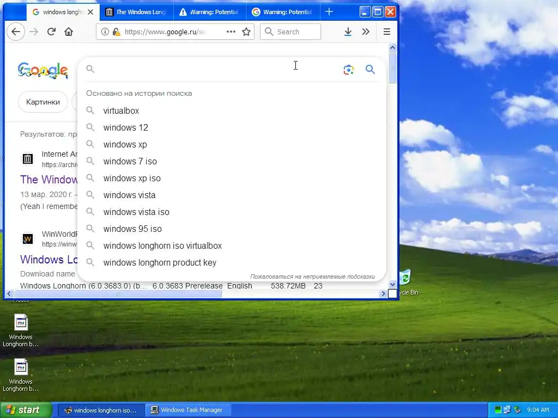The height and width of the screenshot is (418, 558).
Task: Pick the windows xp suggestion
Action: point(232,144)
